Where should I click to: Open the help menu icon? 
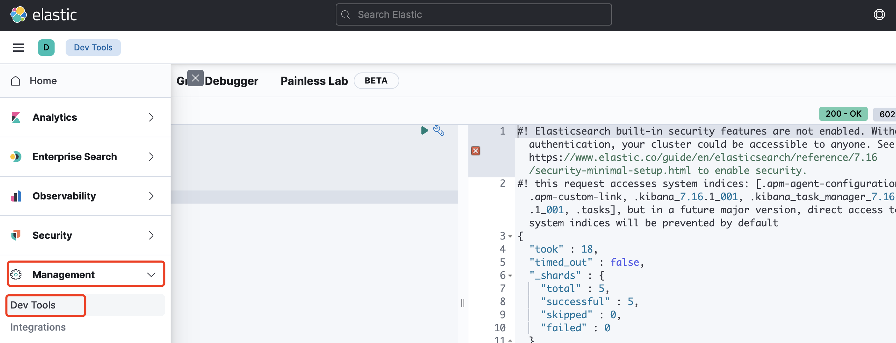point(879,14)
